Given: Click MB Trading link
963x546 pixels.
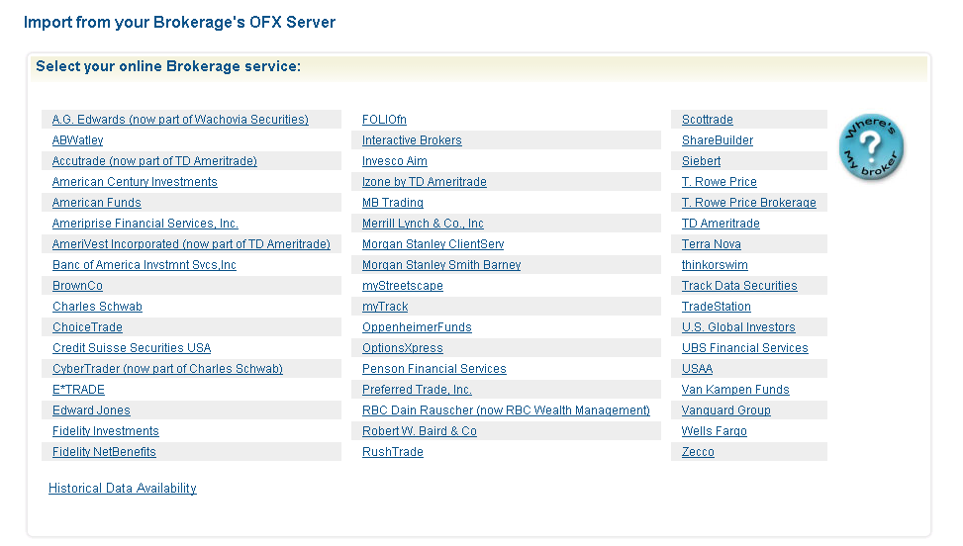Looking at the screenshot, I should click(x=393, y=203).
